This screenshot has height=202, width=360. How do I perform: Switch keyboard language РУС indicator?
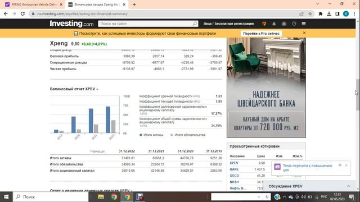click(324, 197)
